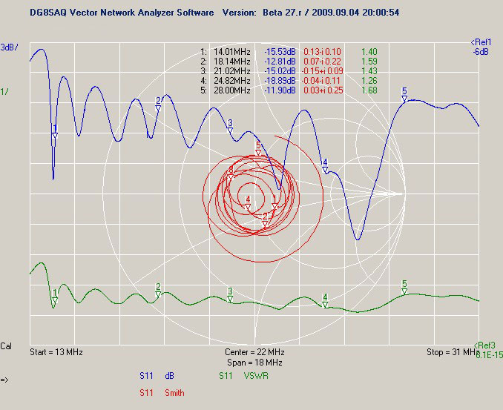Select green VSWR marker 3
The width and height of the screenshot is (503, 410).
click(230, 295)
